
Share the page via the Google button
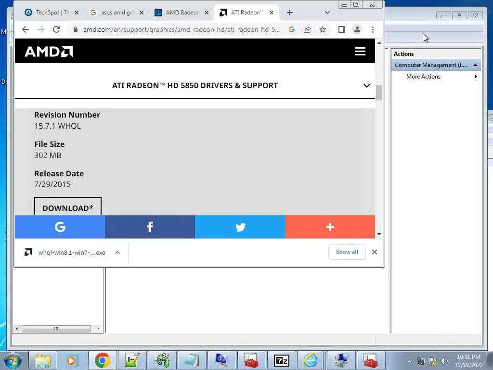(x=60, y=227)
